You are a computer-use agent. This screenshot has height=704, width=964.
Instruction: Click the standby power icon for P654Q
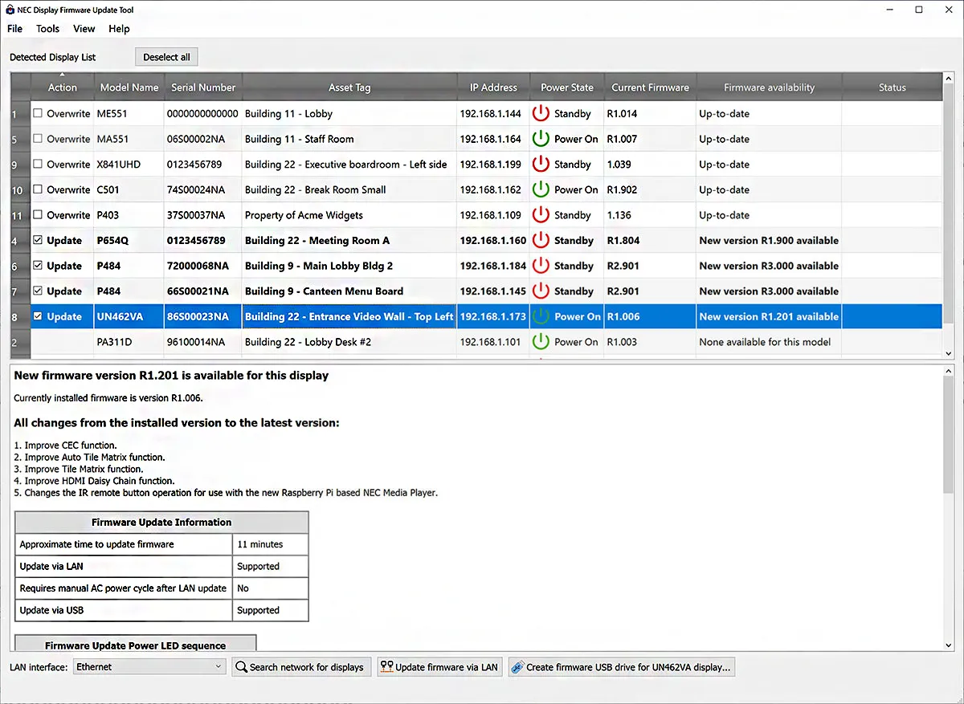[541, 240]
